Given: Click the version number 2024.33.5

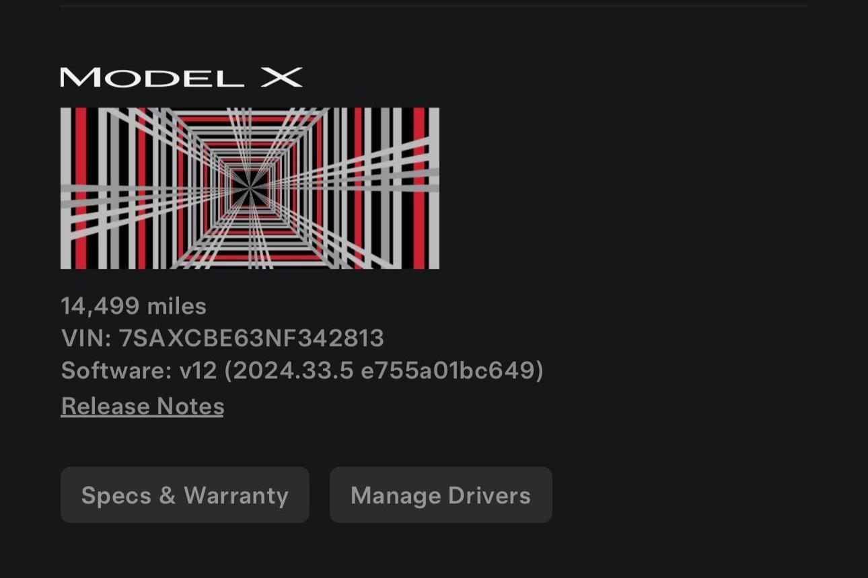Looking at the screenshot, I should [x=293, y=370].
